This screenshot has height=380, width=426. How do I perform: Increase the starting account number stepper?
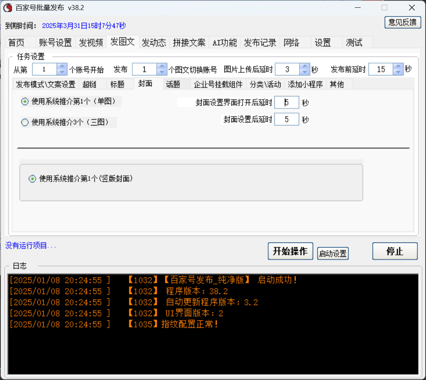coord(62,66)
